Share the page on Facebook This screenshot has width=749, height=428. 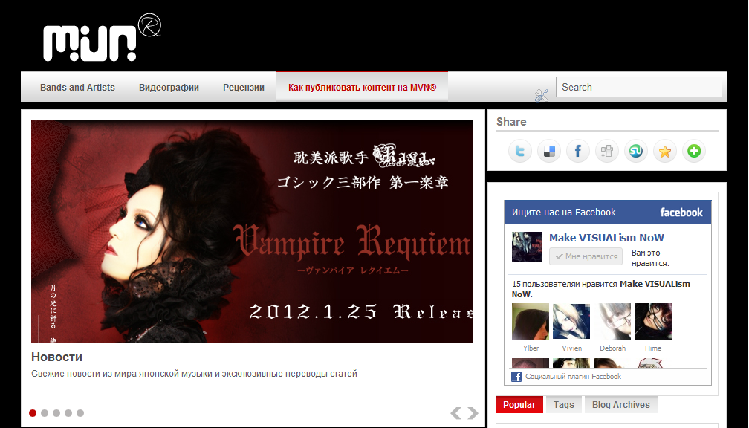pyautogui.click(x=578, y=151)
